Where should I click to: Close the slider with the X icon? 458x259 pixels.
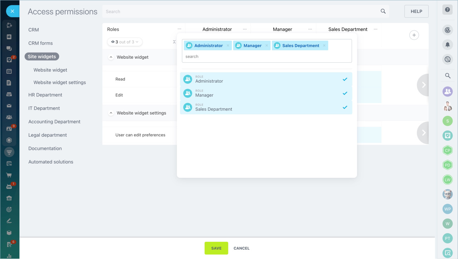pyautogui.click(x=13, y=11)
